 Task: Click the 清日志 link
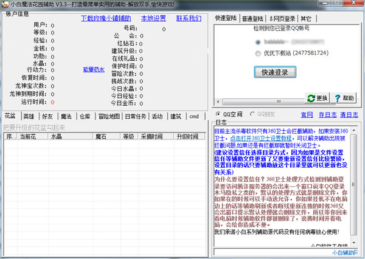[x=349, y=115]
